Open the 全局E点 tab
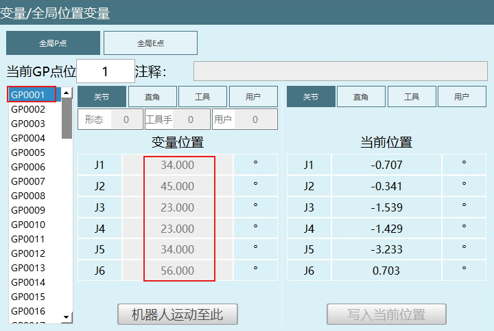Viewport: 494px width, 331px height. (150, 43)
